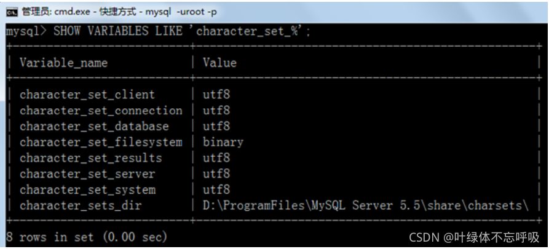Click the cmd.exe icon in title bar
This screenshot has height=249, width=549.
(x=12, y=12)
